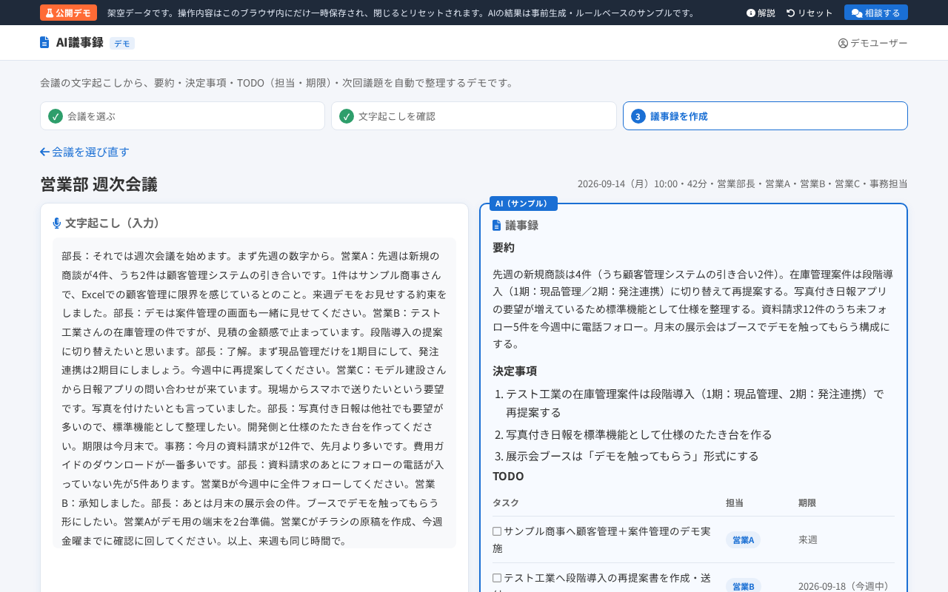Click the user circle icon beside デモユーザー
Screen dimensions: 948x592
[x=843, y=43]
